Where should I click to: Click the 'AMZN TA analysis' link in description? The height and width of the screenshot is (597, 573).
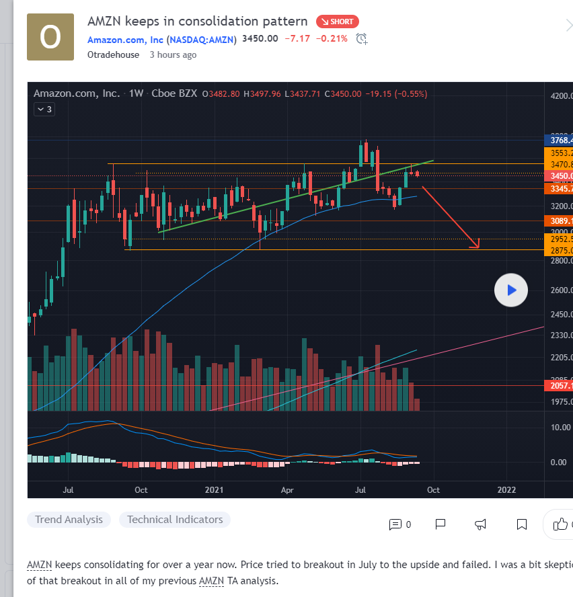point(239,581)
